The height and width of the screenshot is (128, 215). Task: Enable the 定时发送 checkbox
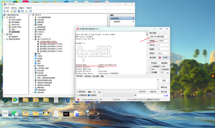click(77, 92)
